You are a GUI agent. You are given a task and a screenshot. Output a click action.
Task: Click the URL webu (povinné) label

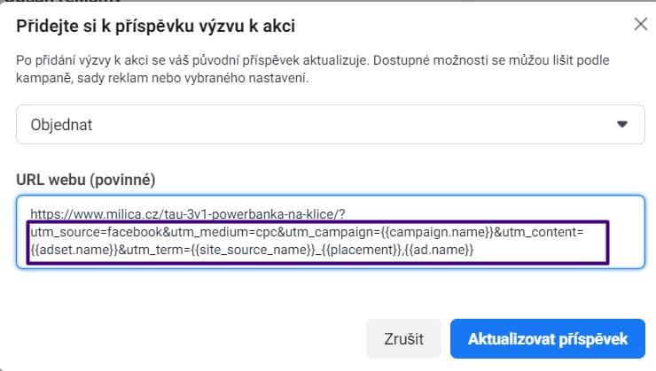click(x=86, y=179)
